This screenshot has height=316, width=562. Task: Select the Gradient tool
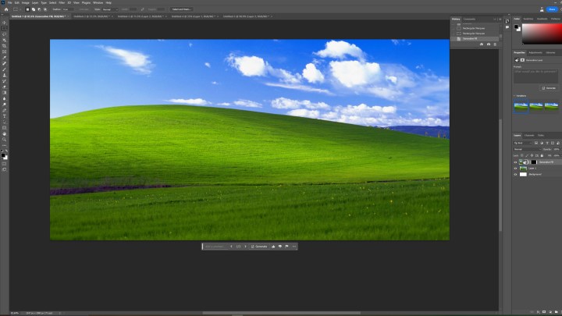tap(5, 92)
